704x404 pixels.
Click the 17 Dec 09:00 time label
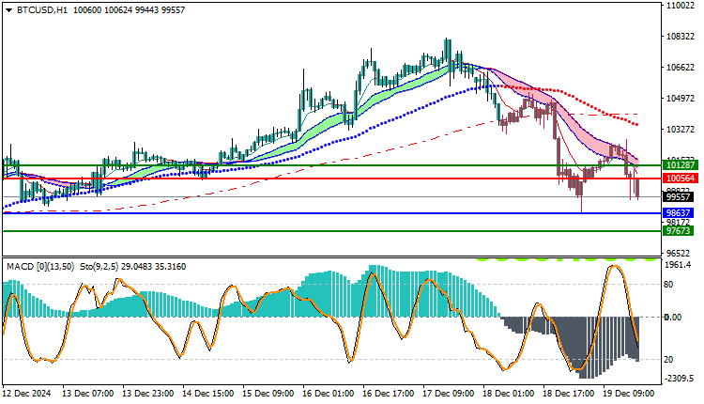[449, 394]
